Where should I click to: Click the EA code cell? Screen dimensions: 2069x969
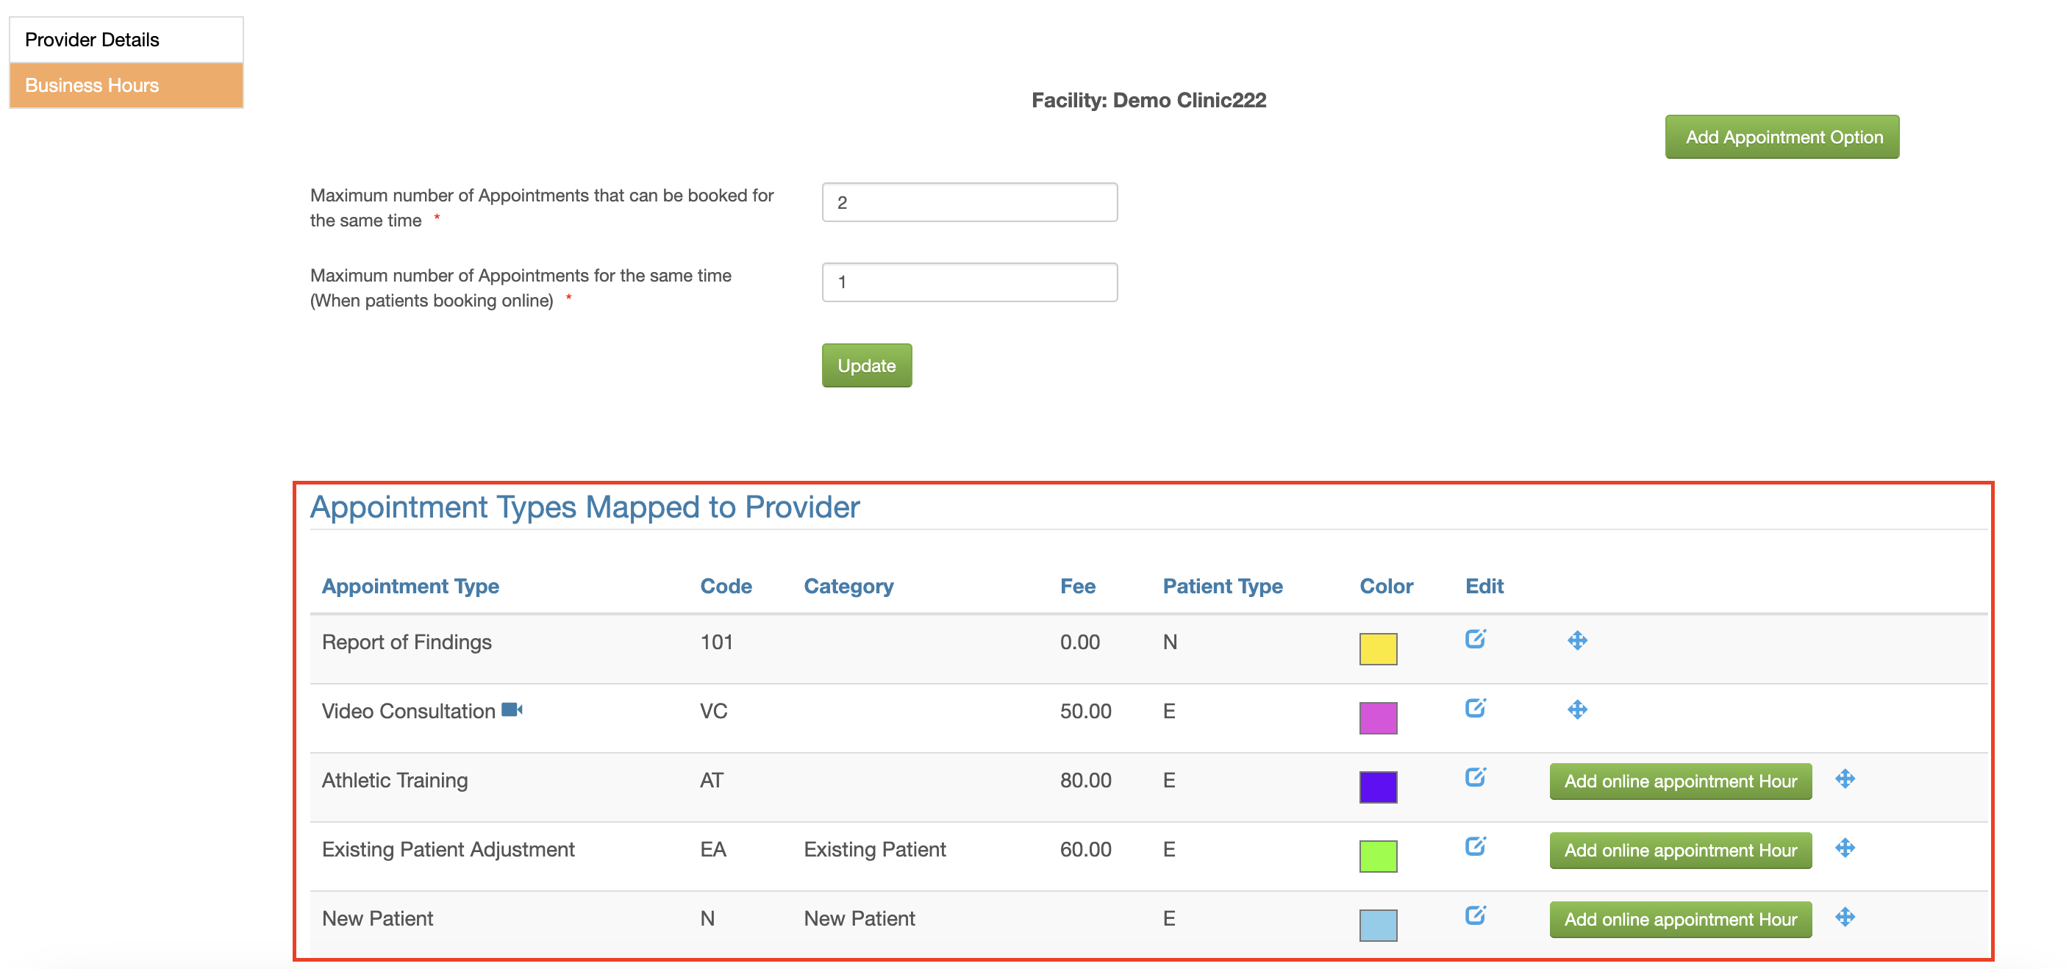click(x=713, y=849)
